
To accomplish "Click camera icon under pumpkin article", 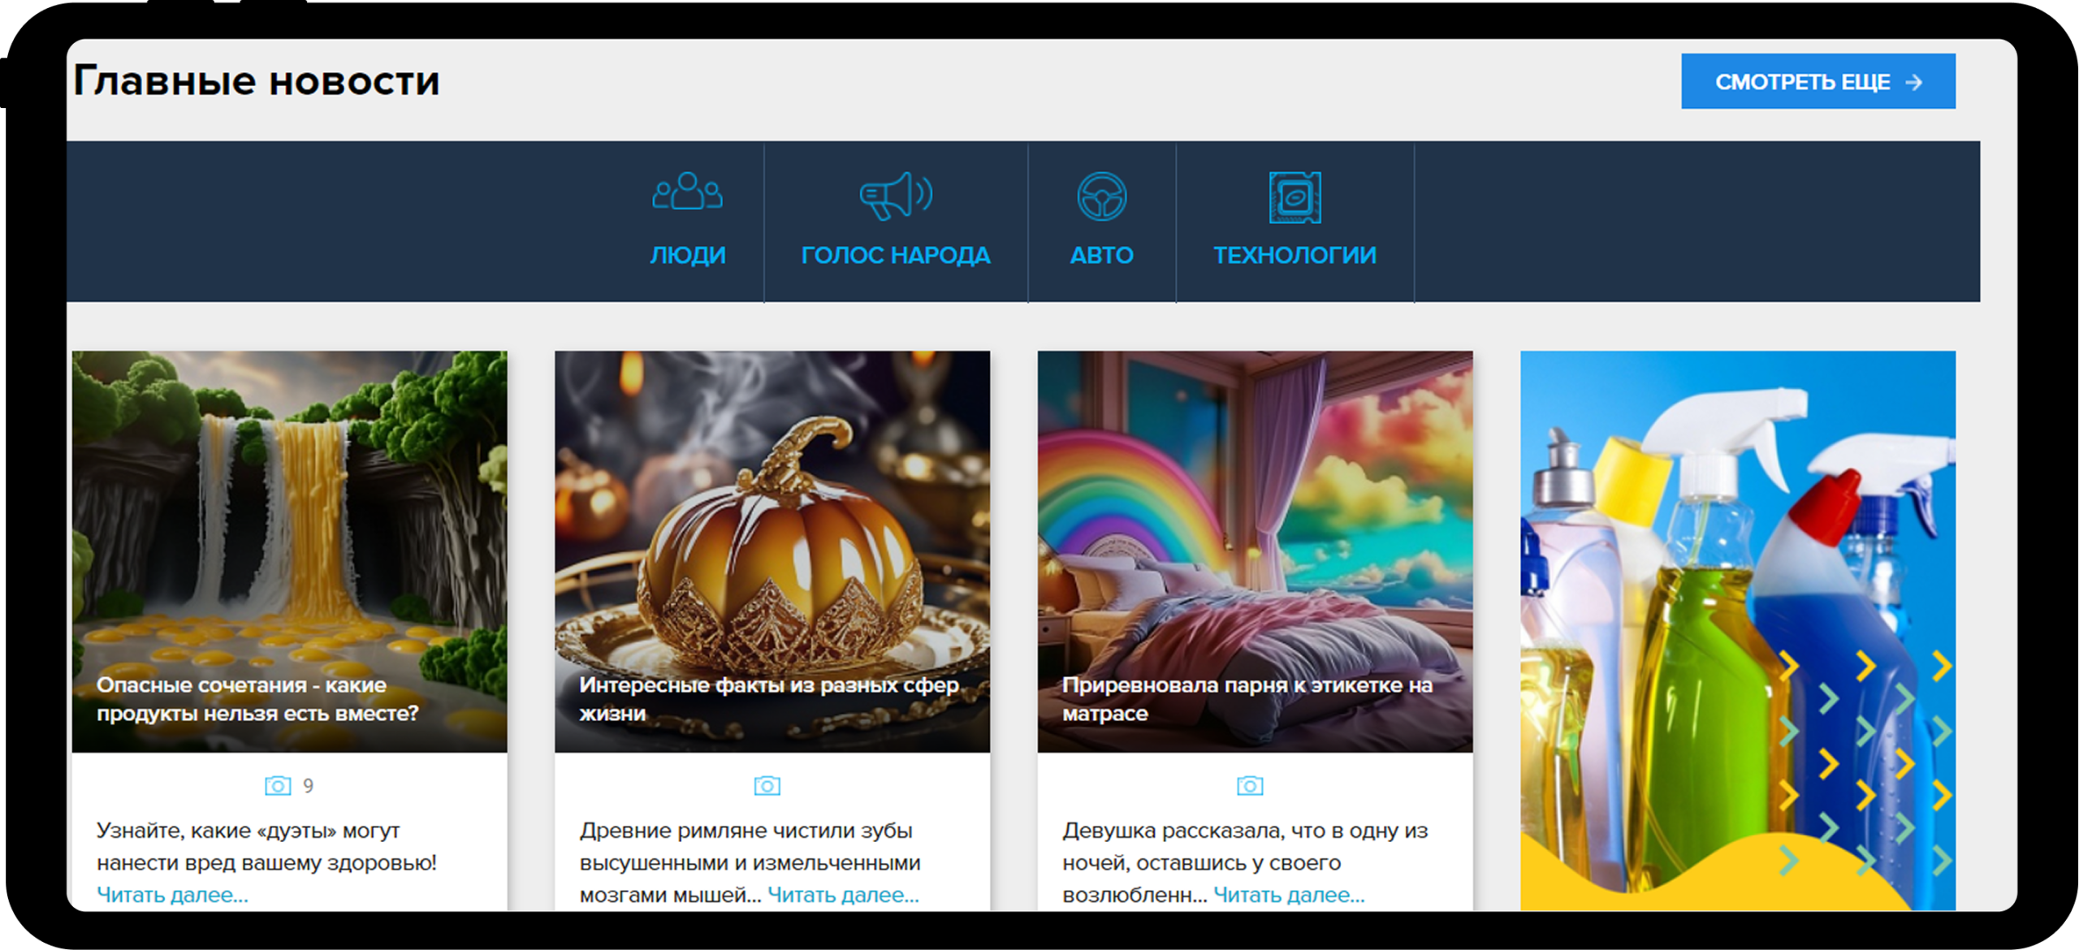I will pyautogui.click(x=767, y=786).
